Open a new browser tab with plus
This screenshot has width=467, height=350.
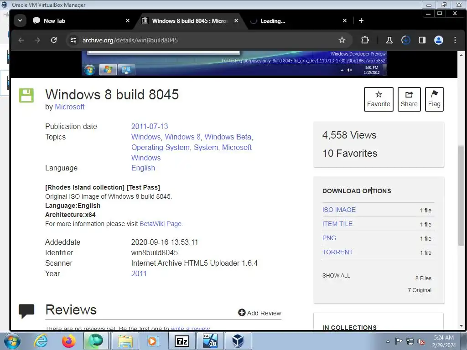361,21
